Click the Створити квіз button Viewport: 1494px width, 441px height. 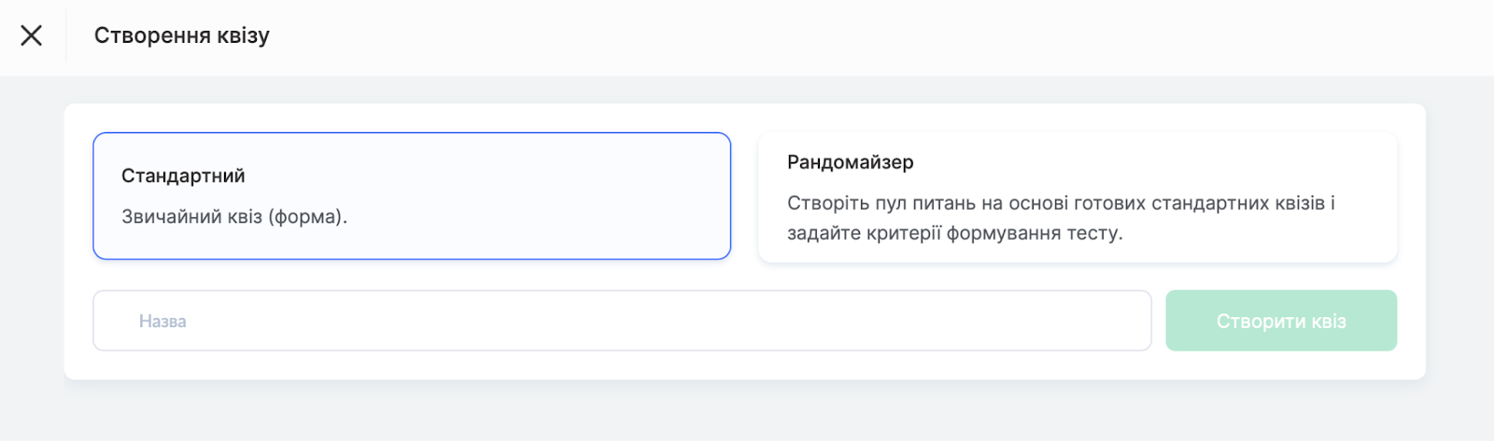tap(1281, 321)
